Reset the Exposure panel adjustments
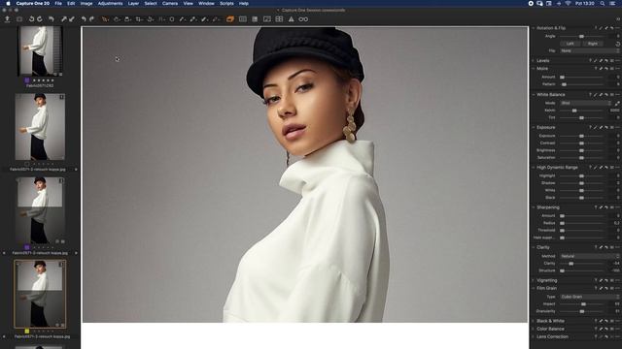The width and height of the screenshot is (622, 349). pos(606,127)
